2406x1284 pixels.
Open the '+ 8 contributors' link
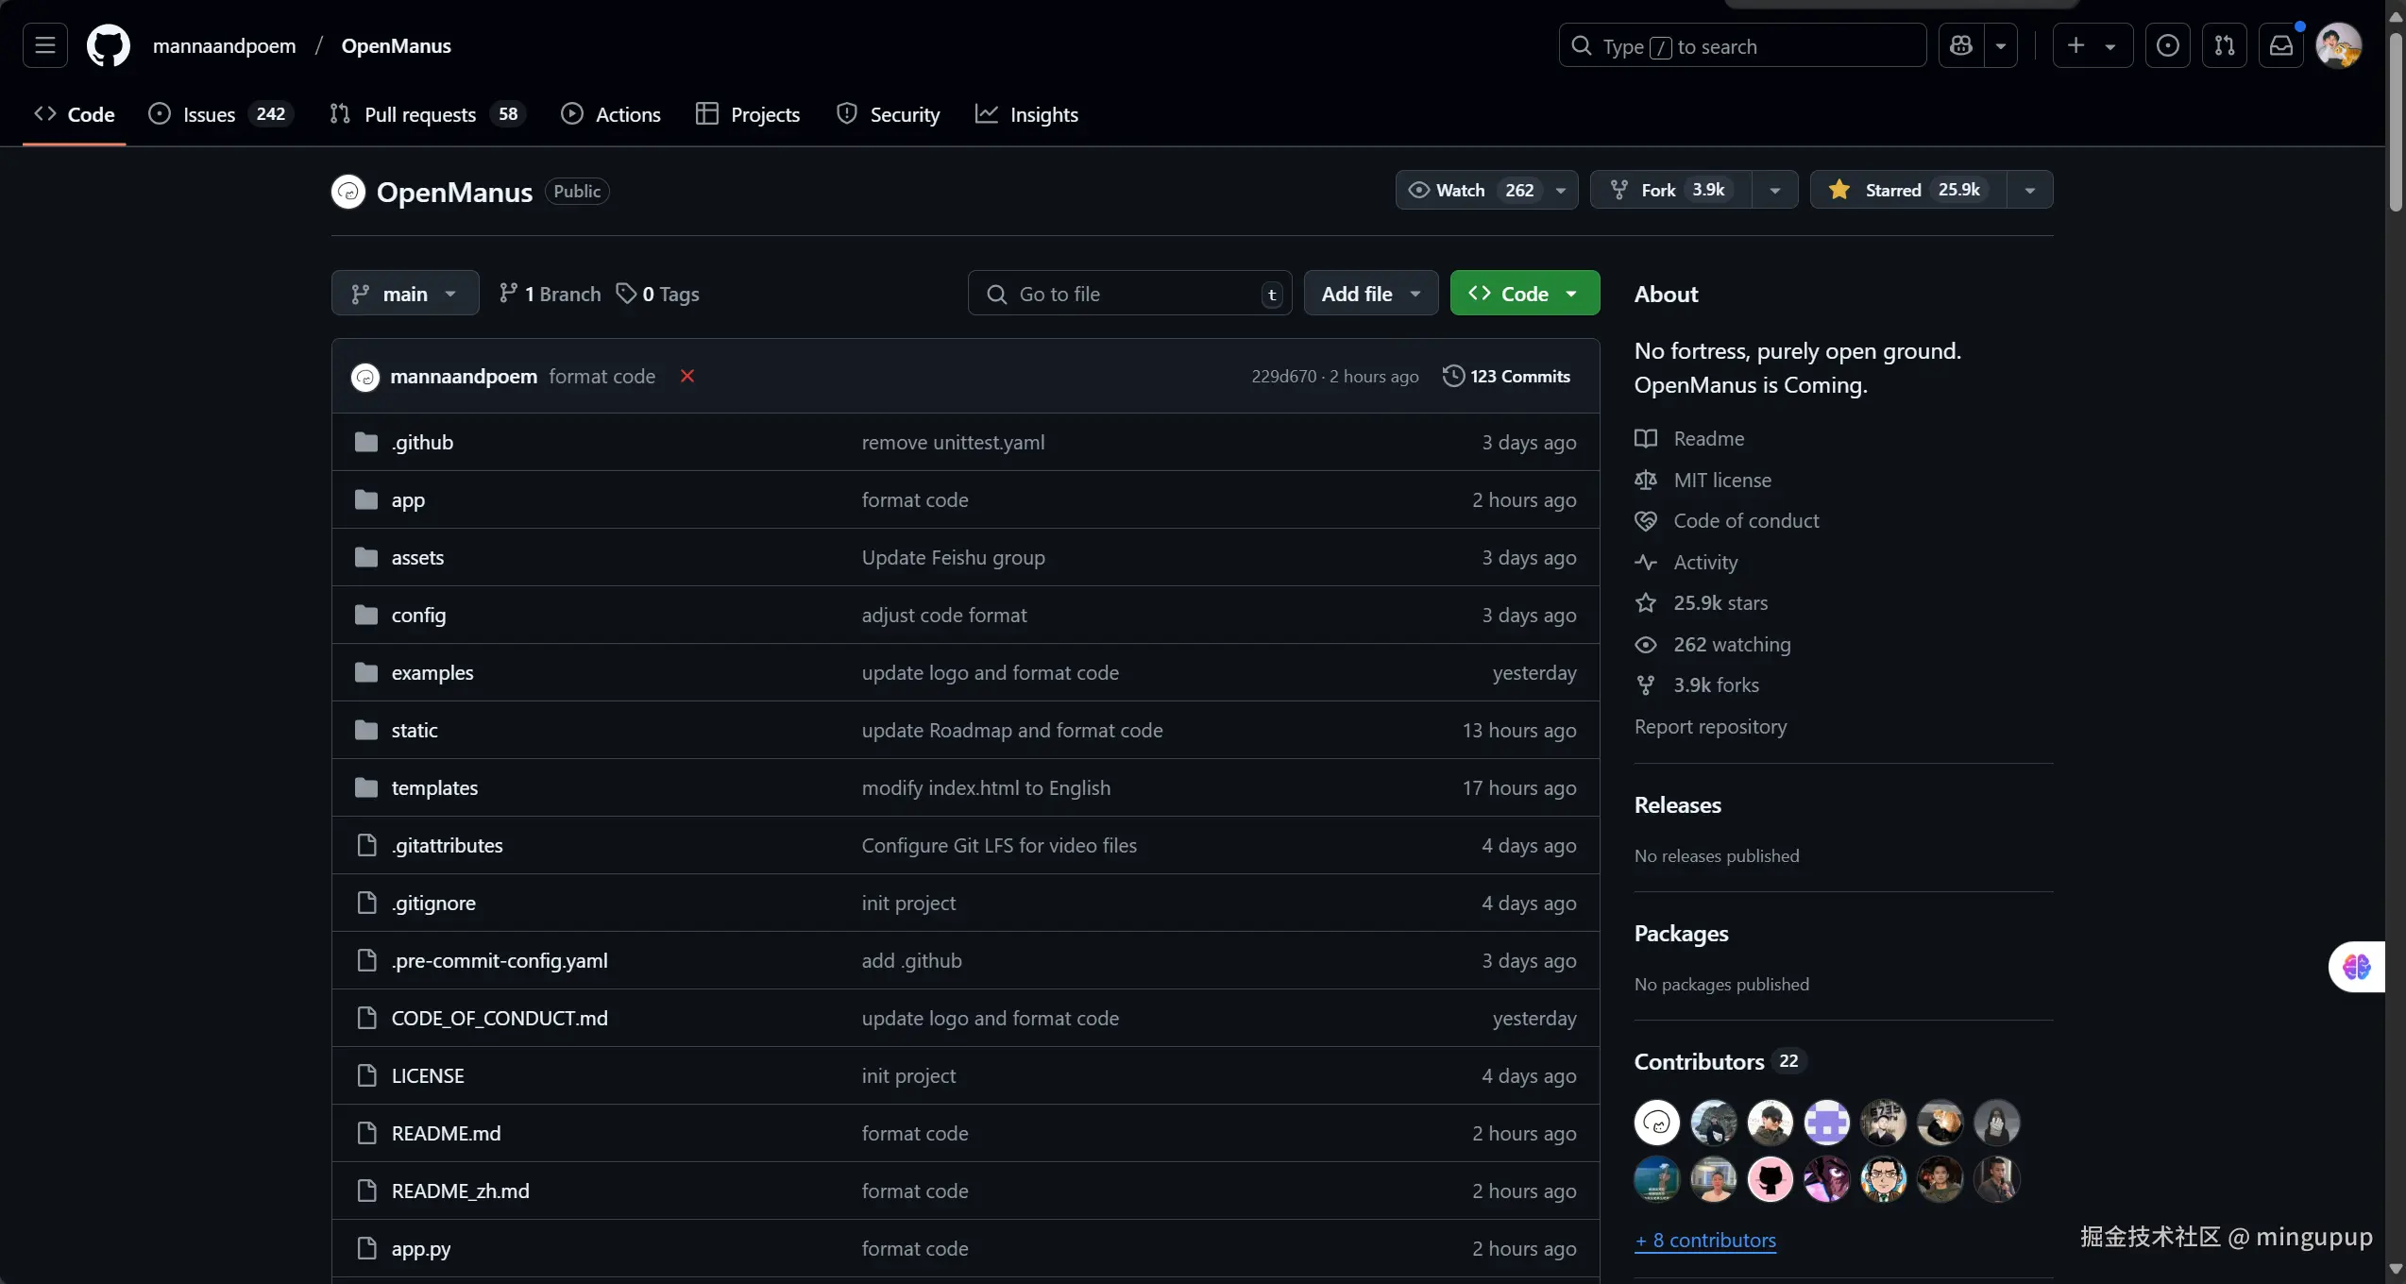point(1704,1240)
